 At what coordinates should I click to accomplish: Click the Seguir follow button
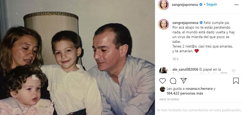212,4
